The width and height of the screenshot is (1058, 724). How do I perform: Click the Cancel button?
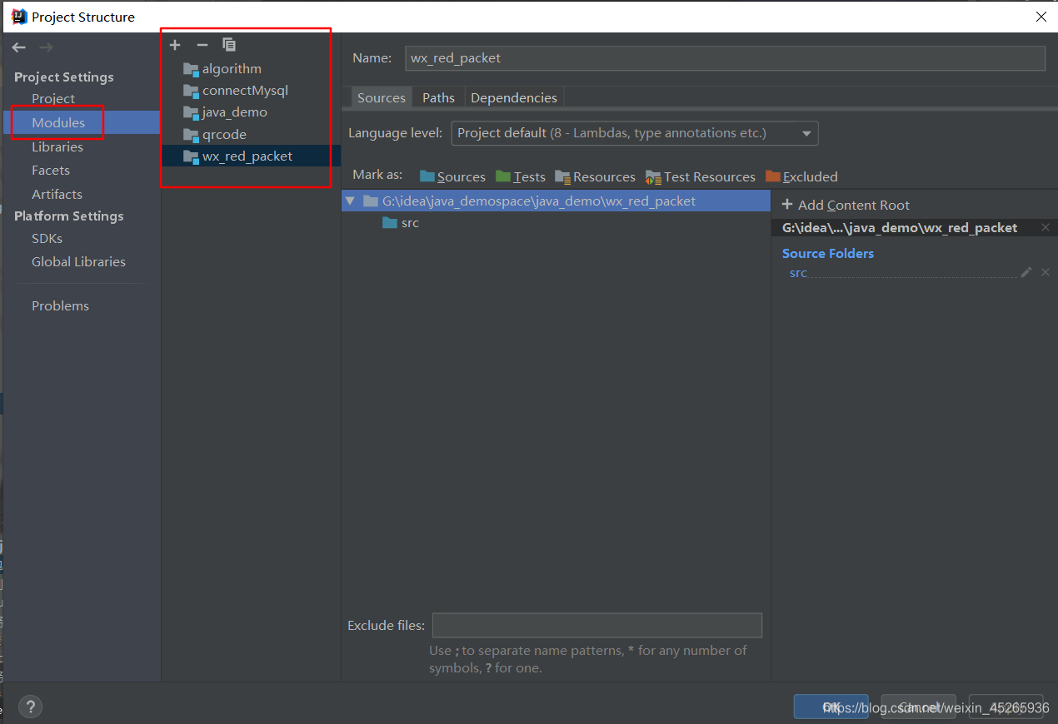[x=918, y=707]
